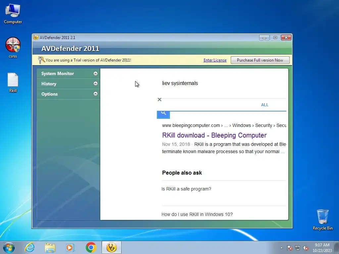Activate AVDefender taskbar button
The image size is (339, 254).
pyautogui.click(x=111, y=247)
